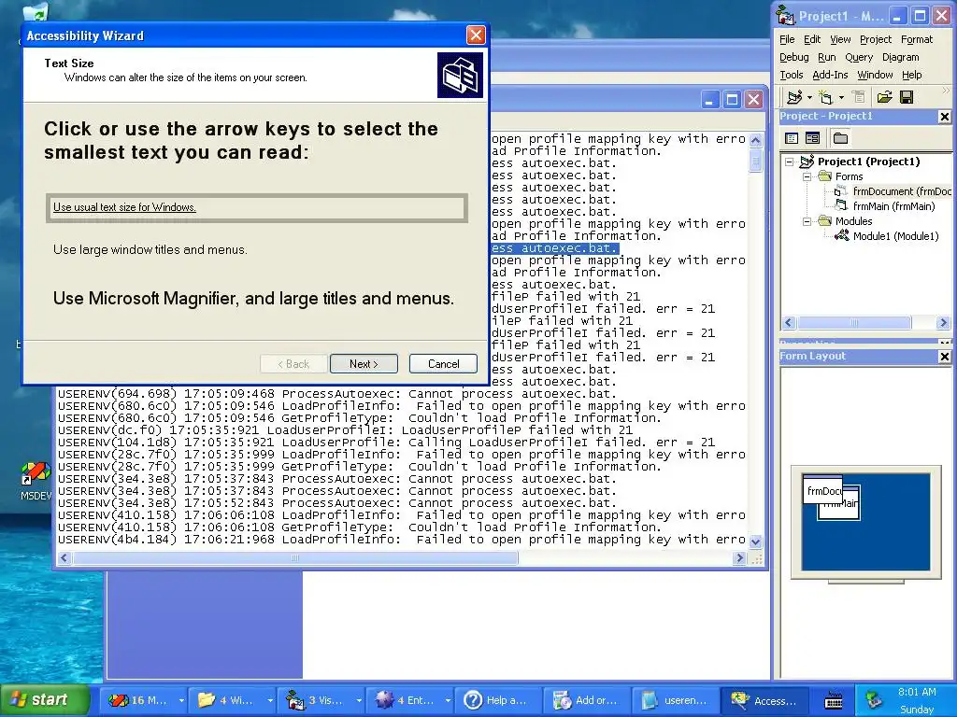Collapse the Forms folder node
Screen dimensions: 957x717
pos(807,176)
